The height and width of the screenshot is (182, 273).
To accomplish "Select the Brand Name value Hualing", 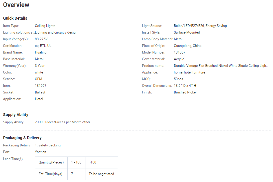I will tap(41, 52).
